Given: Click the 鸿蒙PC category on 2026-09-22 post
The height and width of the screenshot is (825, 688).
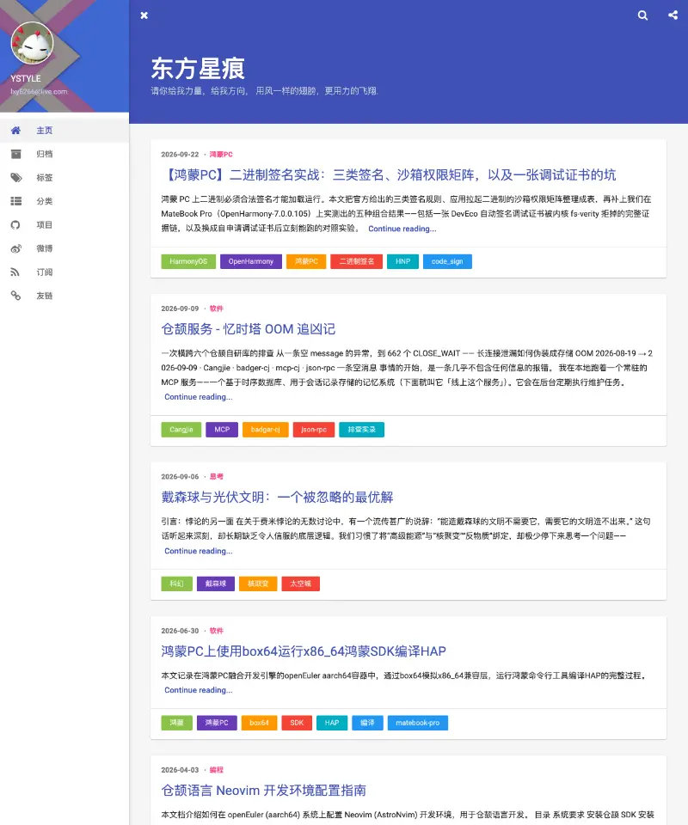Looking at the screenshot, I should point(221,154).
